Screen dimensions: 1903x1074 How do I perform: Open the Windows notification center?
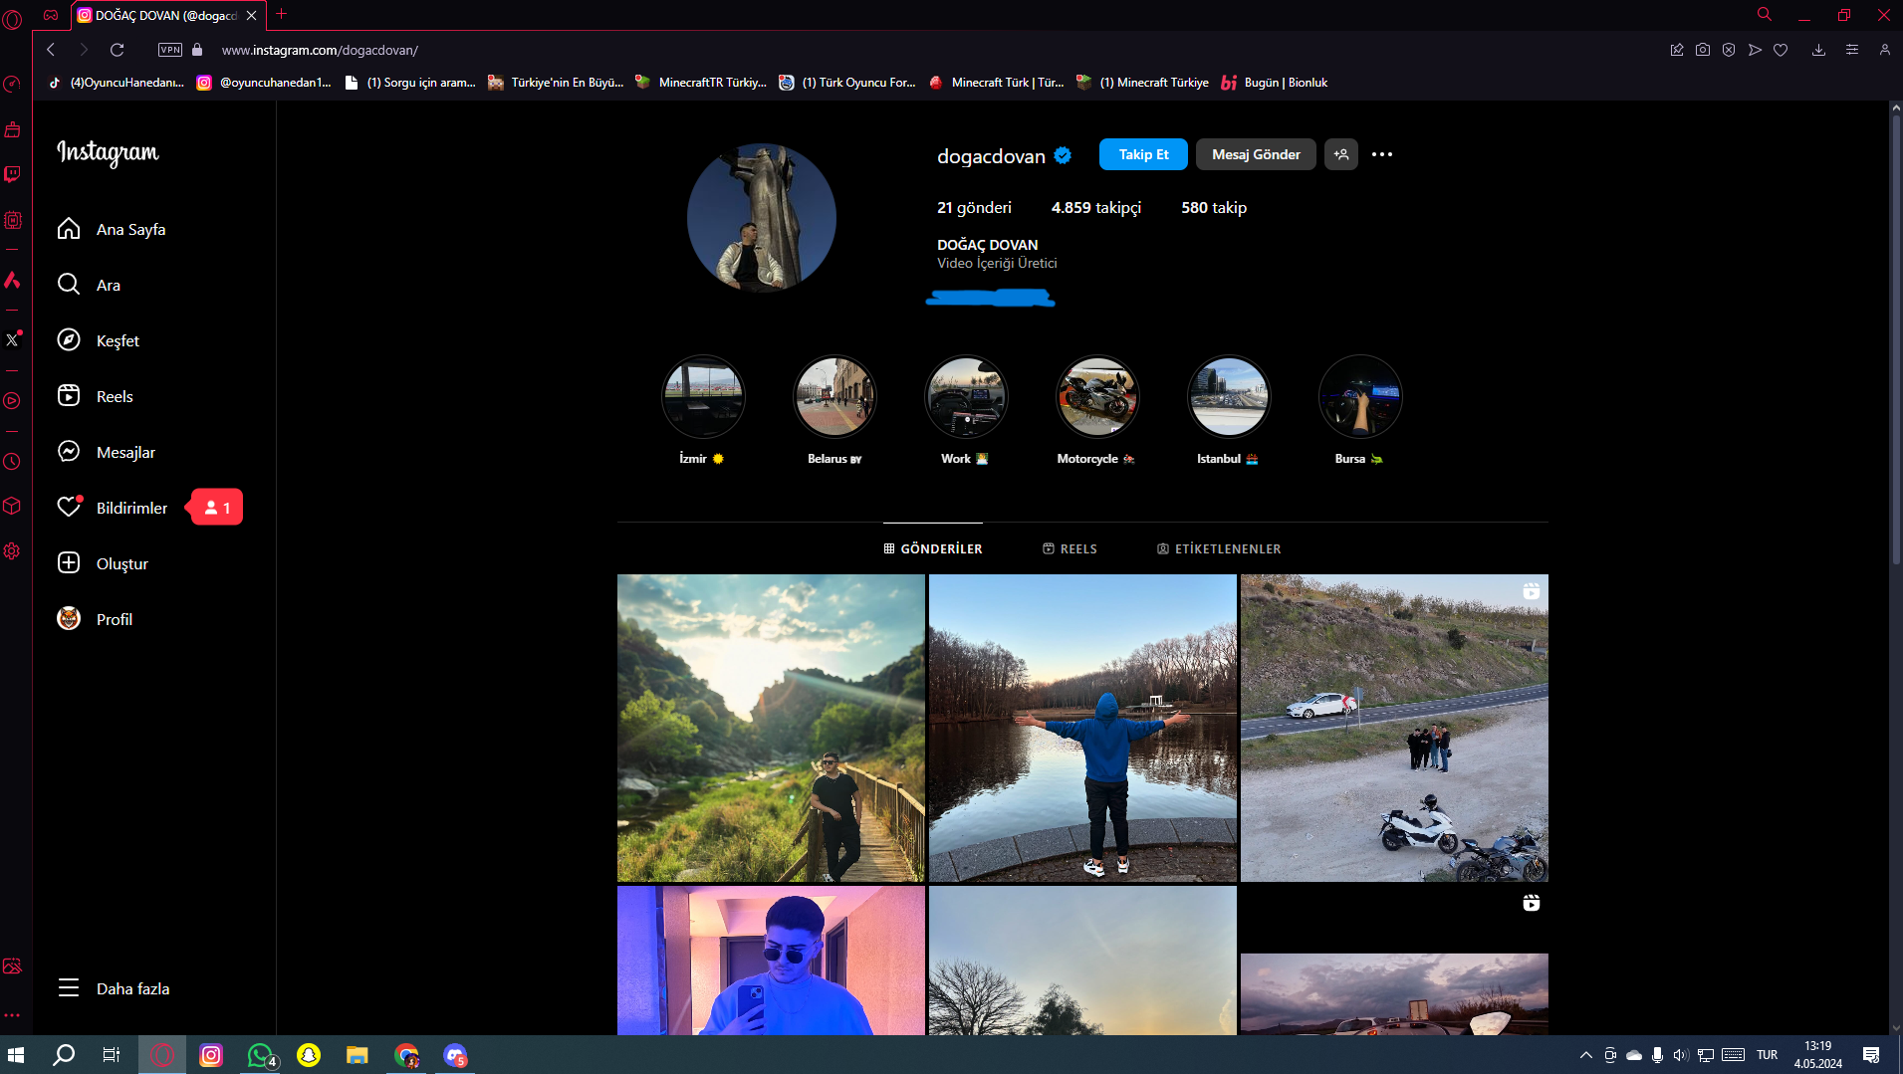[1871, 1055]
